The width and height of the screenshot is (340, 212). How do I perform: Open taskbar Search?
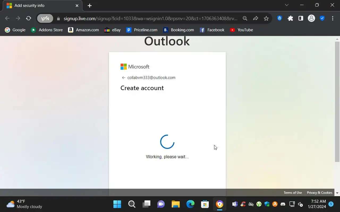click(x=132, y=204)
